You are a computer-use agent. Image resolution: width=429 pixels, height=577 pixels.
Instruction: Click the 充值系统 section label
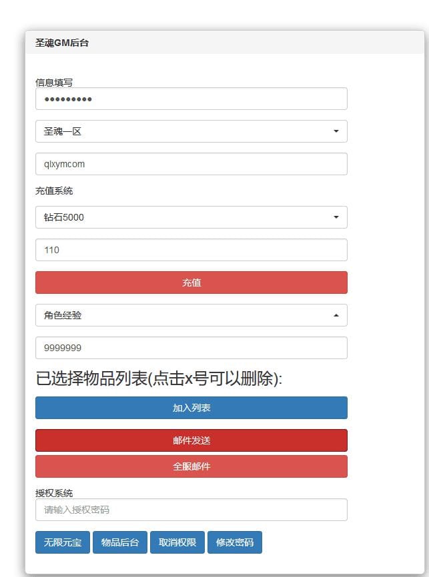54,191
